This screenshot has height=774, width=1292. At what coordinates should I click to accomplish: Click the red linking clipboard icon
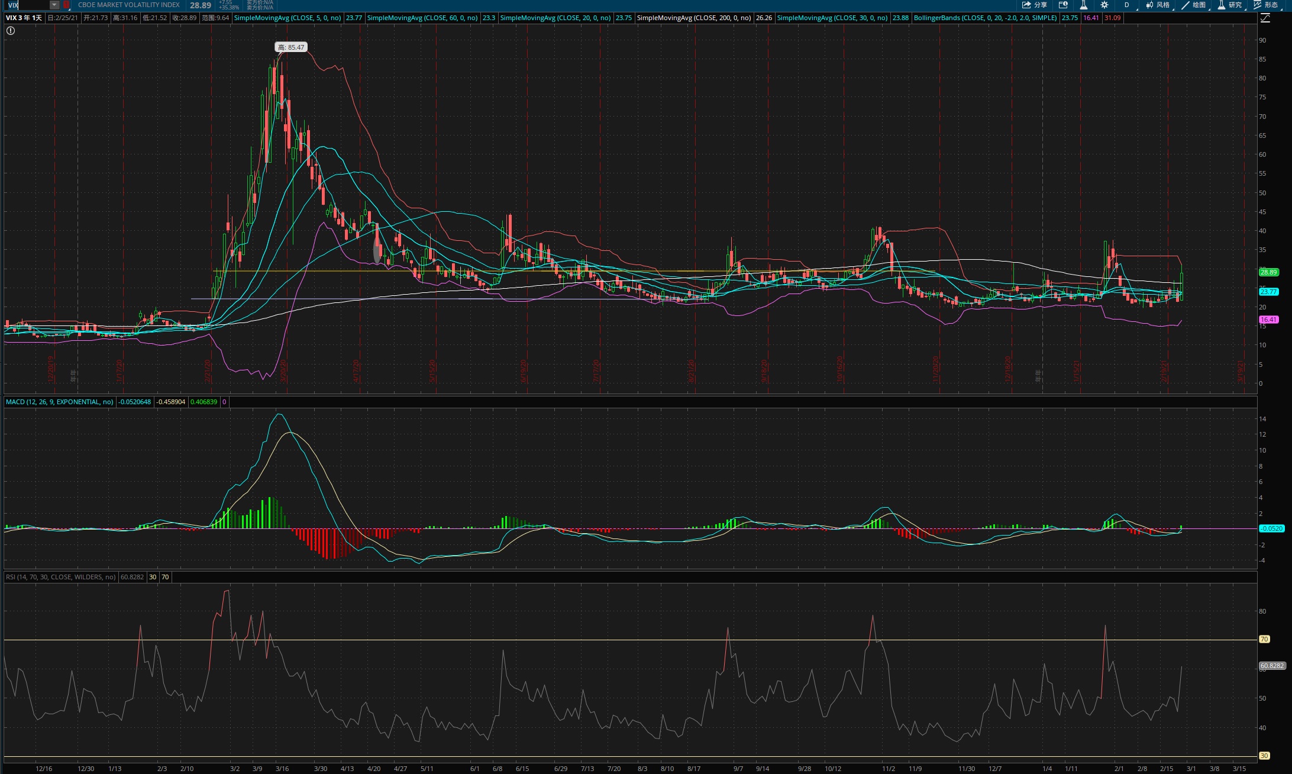point(66,5)
